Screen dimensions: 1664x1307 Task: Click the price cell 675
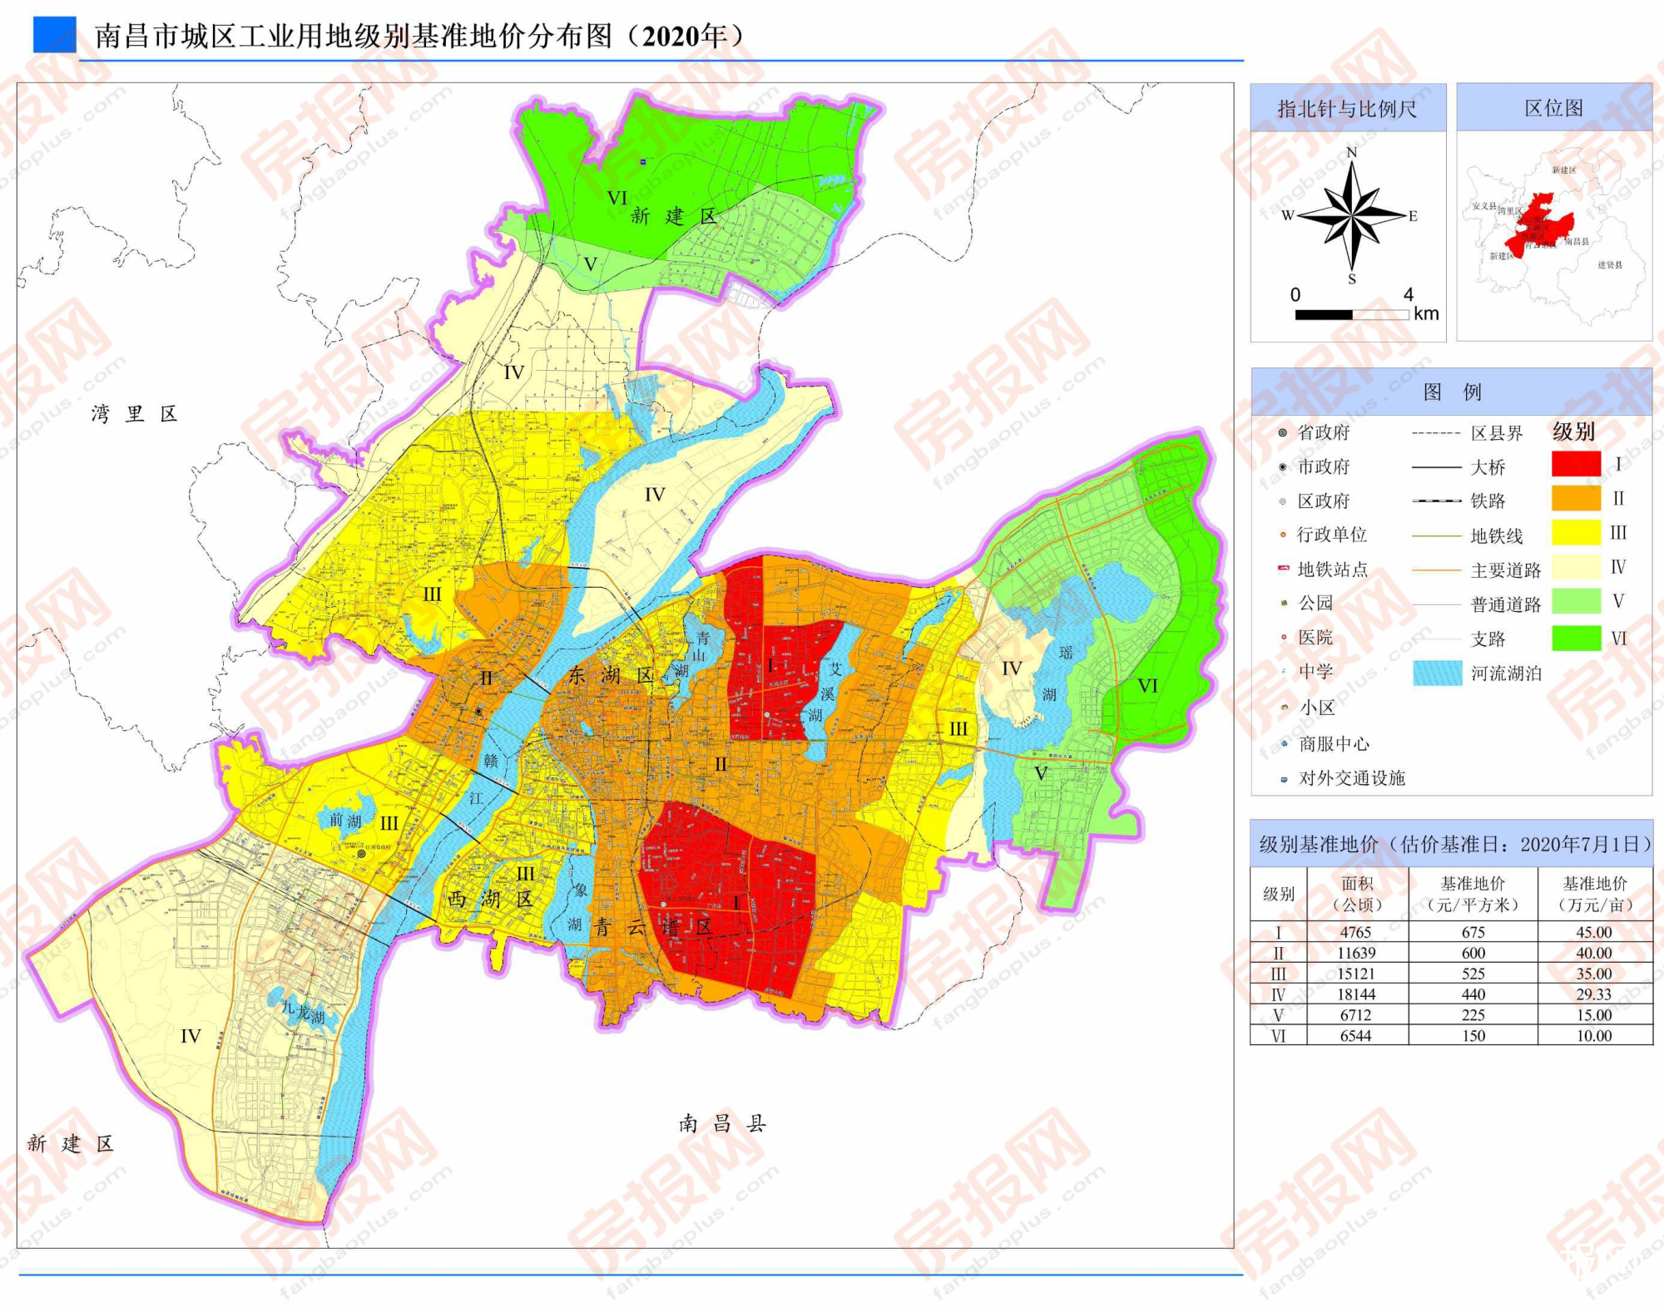(x=1473, y=932)
